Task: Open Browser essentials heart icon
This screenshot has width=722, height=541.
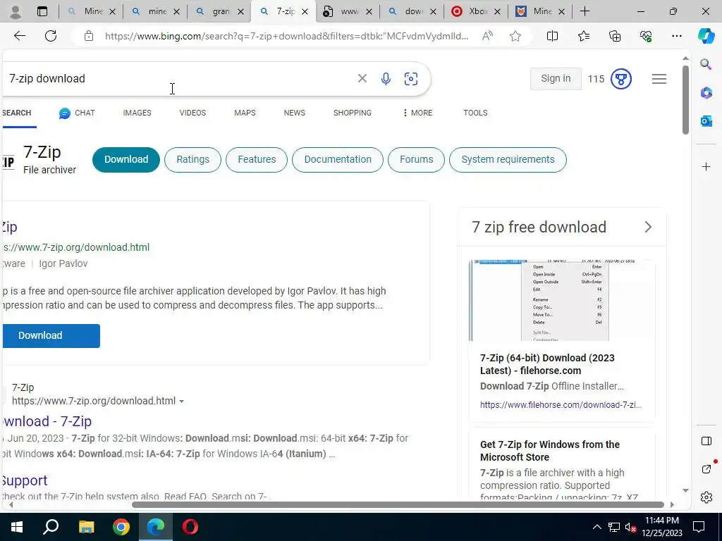Action: click(x=646, y=36)
